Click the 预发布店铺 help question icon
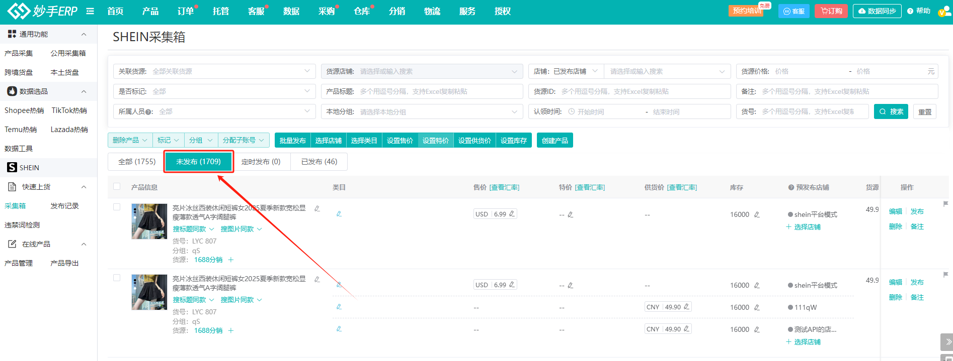The image size is (953, 361). coord(791,187)
